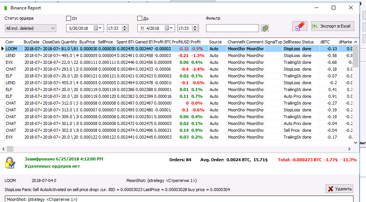
Task: Click the Фильтр text input field
Action: [232, 28]
